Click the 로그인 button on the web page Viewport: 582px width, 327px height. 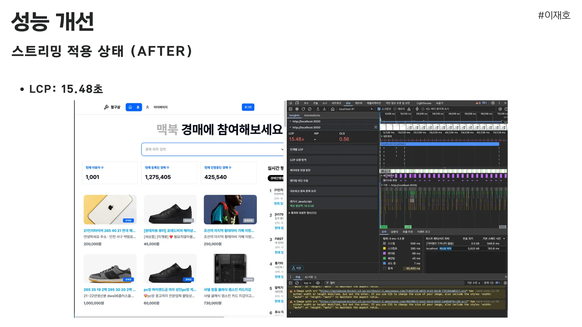point(248,107)
